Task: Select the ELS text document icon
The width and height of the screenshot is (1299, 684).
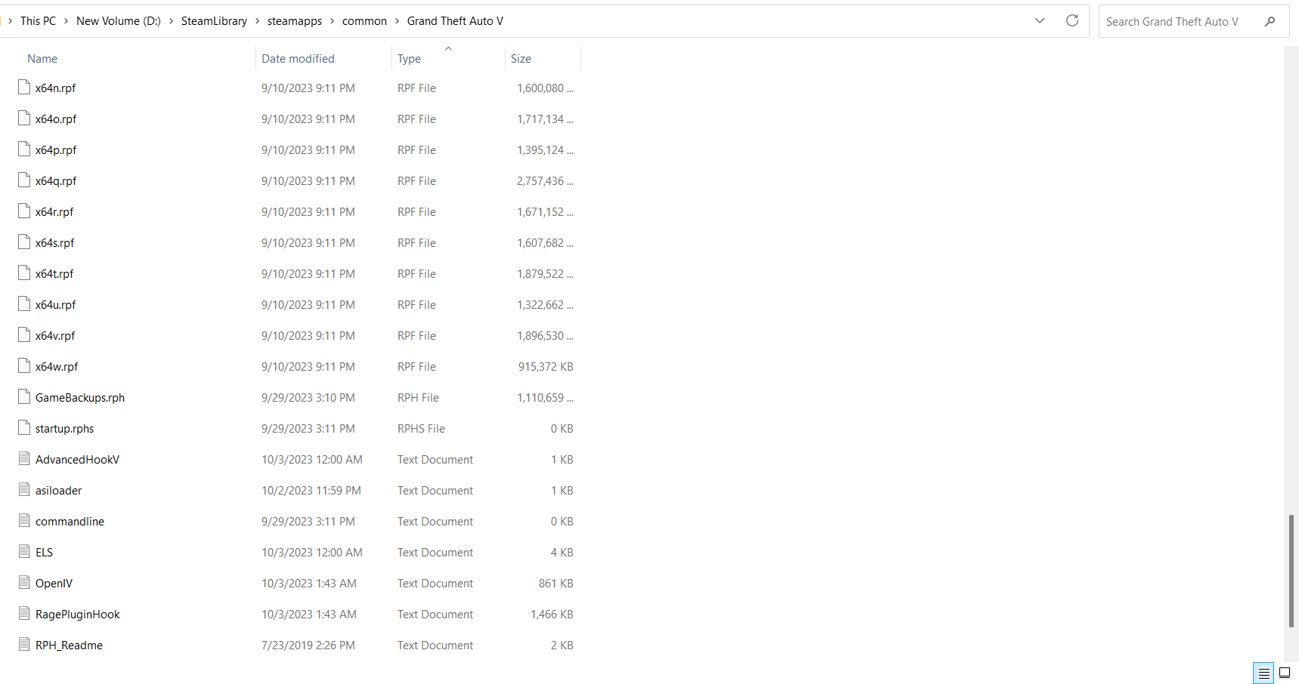Action: 24,552
